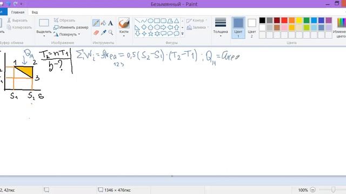Open the Контур outline dropdown
Screen dimensions: 346x194
point(197,20)
